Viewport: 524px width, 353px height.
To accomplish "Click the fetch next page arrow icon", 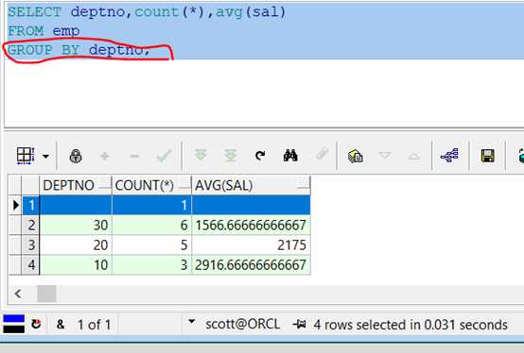I will click(201, 155).
